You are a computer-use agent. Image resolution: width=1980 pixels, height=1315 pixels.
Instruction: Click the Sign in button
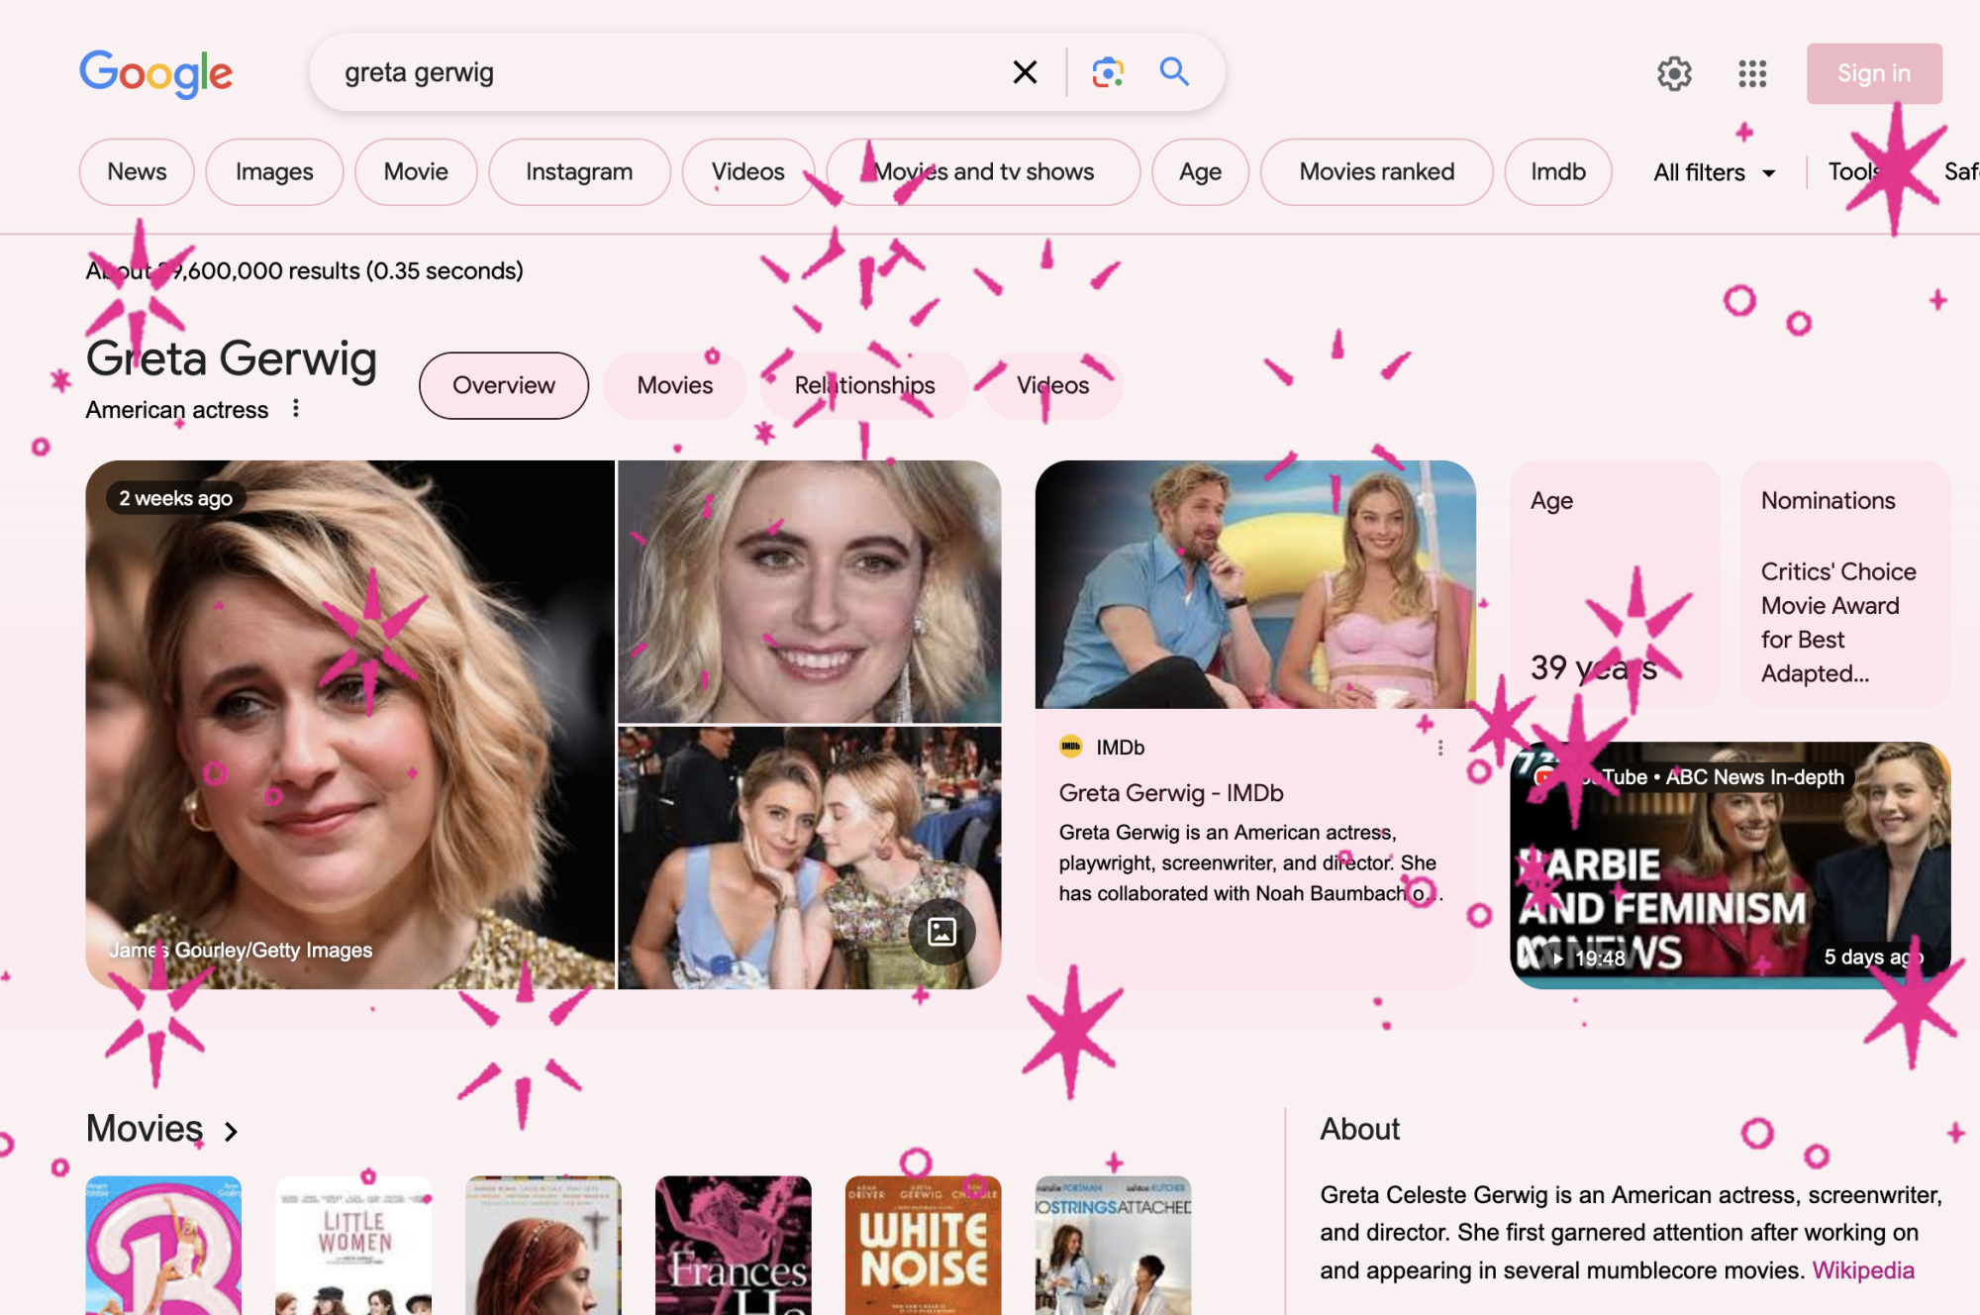(x=1873, y=73)
